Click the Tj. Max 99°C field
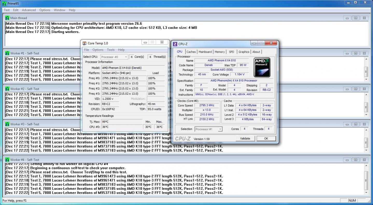The image size is (373, 205). pos(122,122)
